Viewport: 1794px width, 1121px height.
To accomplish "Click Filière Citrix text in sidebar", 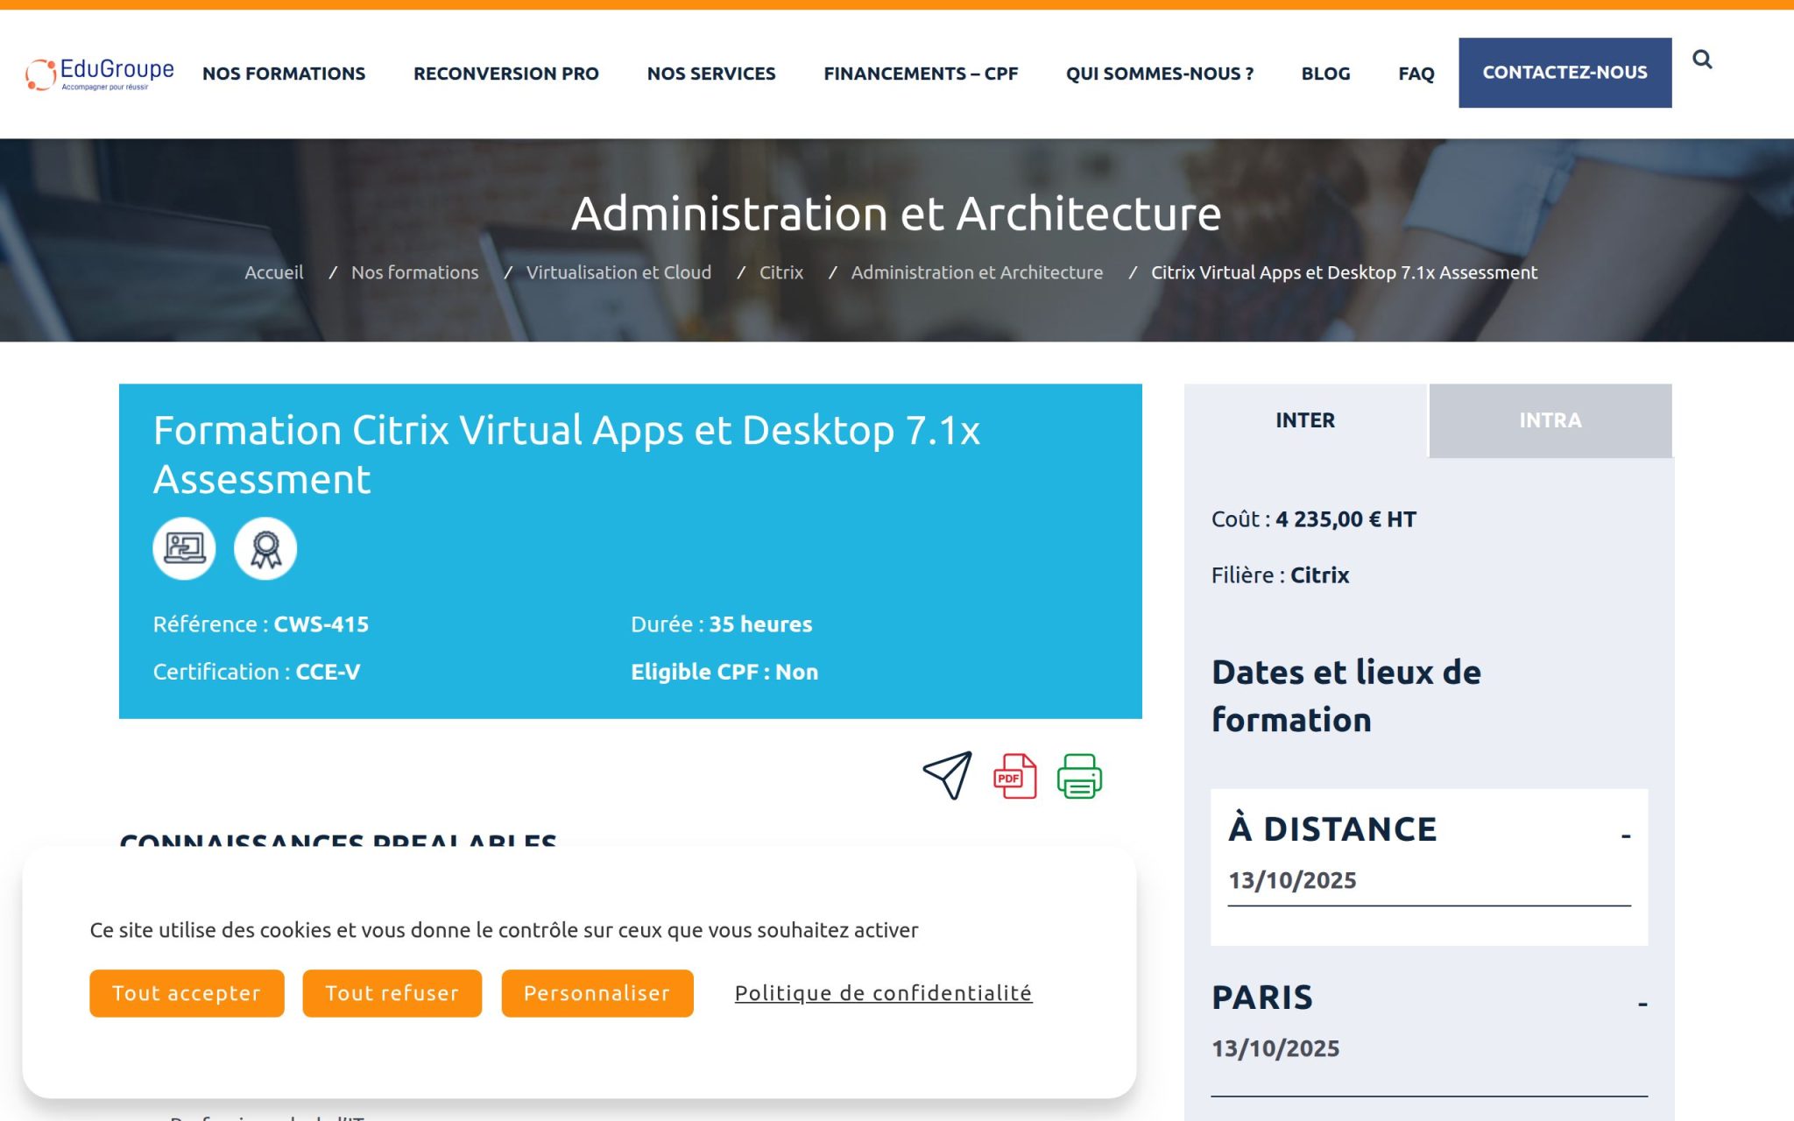I will pyautogui.click(x=1280, y=575).
